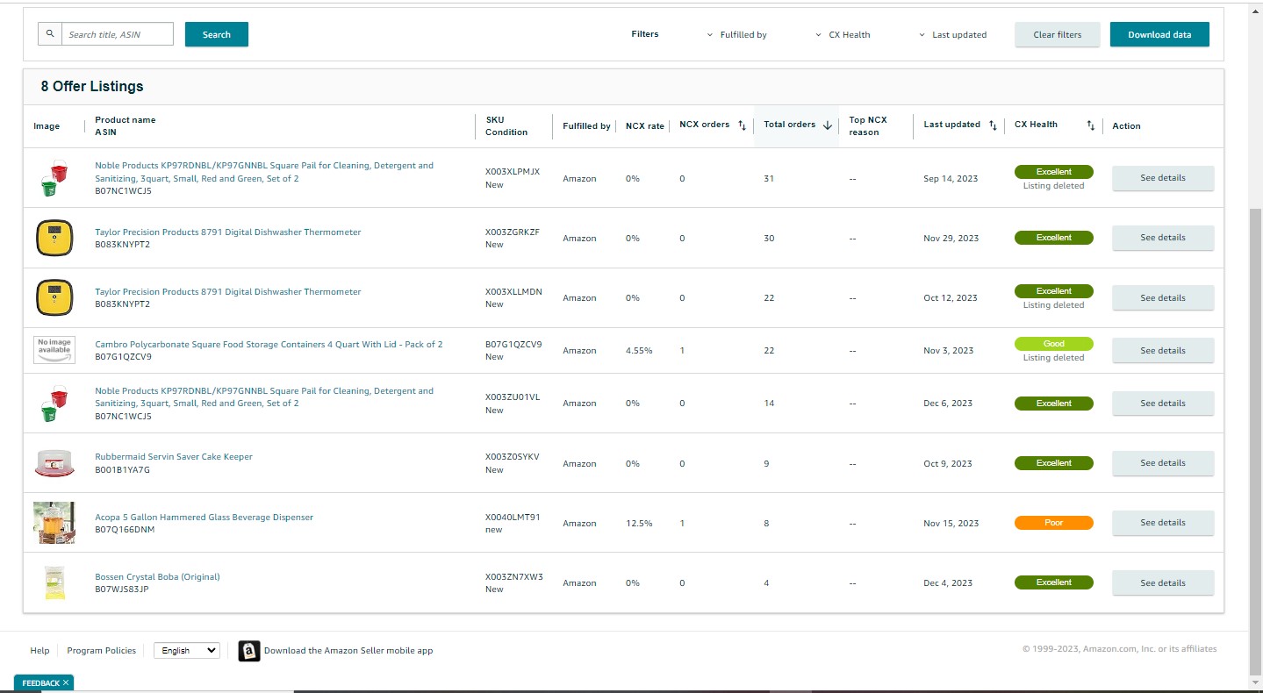Click the Good health badge for Cambro
1263x693 pixels.
[1054, 344]
